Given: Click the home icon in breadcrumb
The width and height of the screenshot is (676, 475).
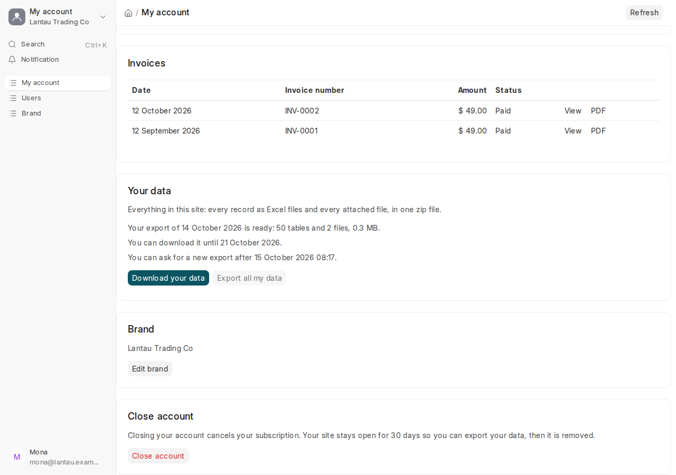Looking at the screenshot, I should pos(128,13).
